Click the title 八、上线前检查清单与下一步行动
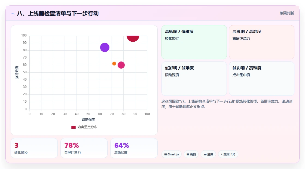The height and width of the screenshot is (169, 305). click(x=58, y=13)
